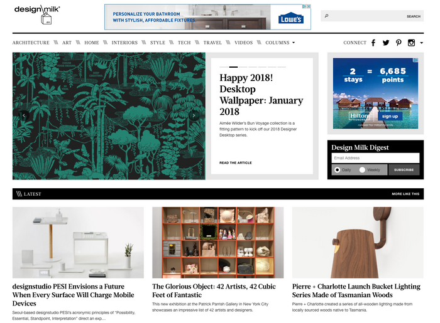Open the Architecture section
The width and height of the screenshot is (440, 323).
[31, 43]
